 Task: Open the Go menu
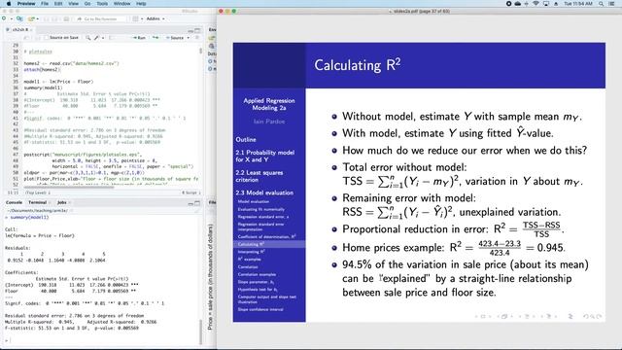coord(87,4)
